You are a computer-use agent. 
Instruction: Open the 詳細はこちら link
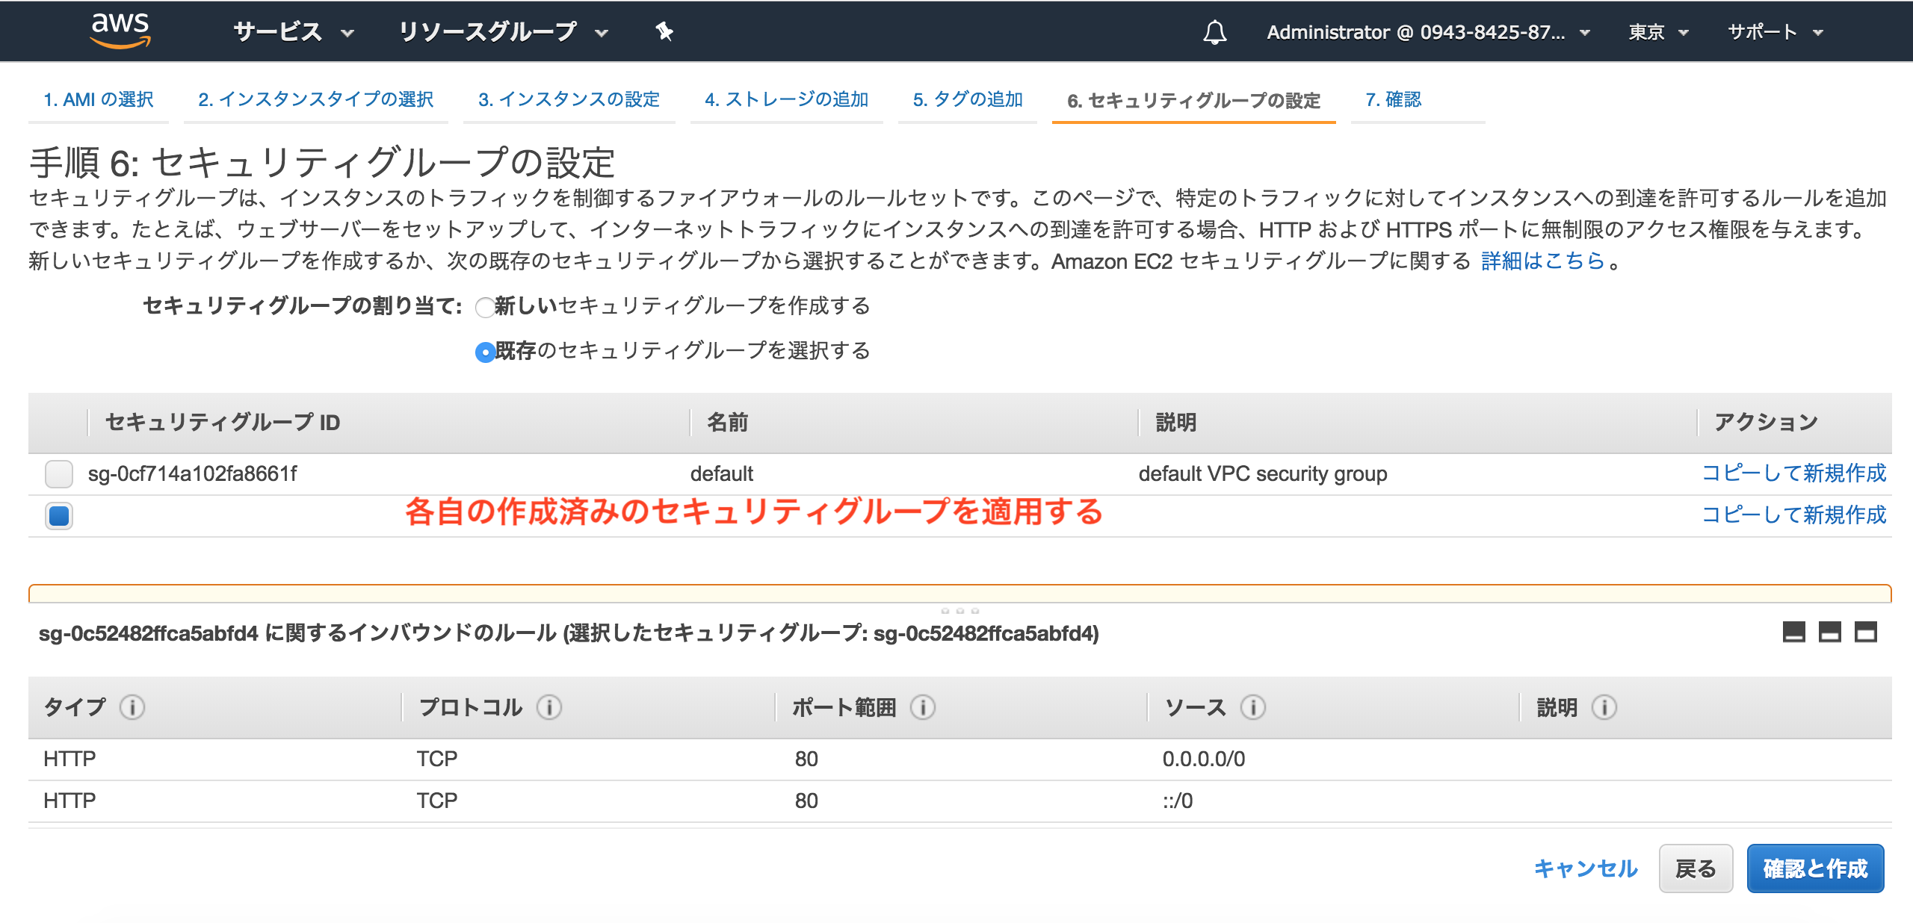(1542, 261)
